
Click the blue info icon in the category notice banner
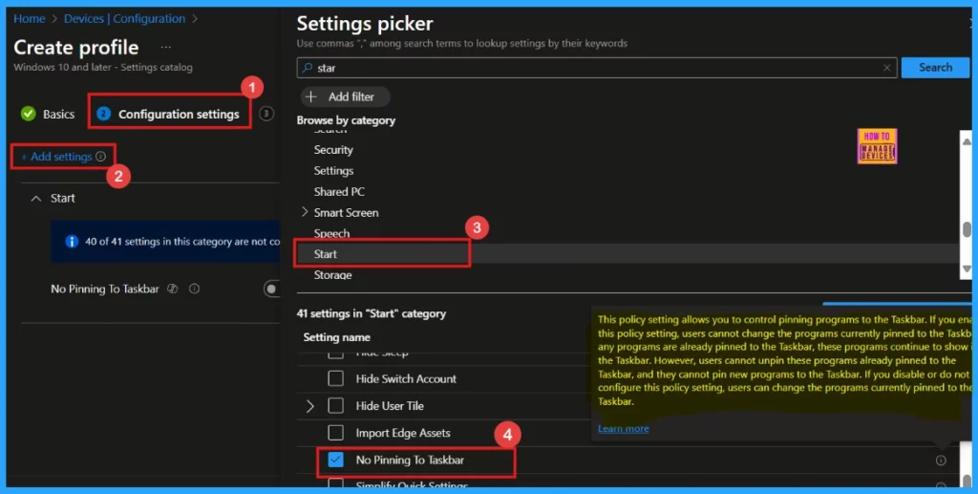click(72, 242)
